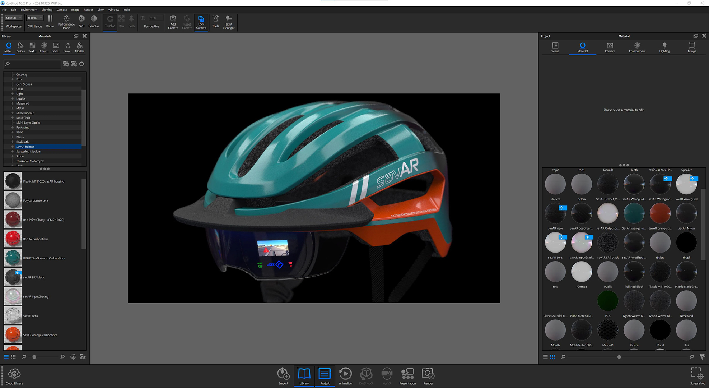The height and width of the screenshot is (388, 709).
Task: Toggle Performance Mode
Action: [x=66, y=22]
